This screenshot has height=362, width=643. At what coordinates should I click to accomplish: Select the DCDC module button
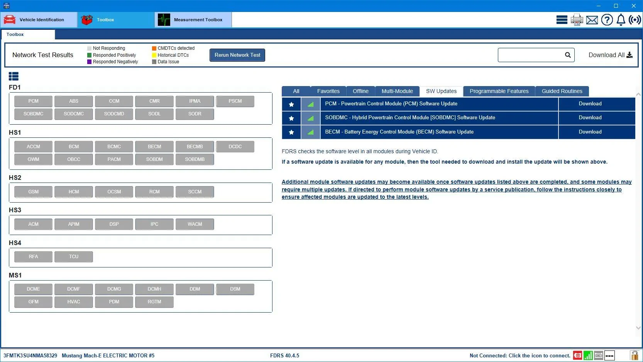pyautogui.click(x=235, y=147)
